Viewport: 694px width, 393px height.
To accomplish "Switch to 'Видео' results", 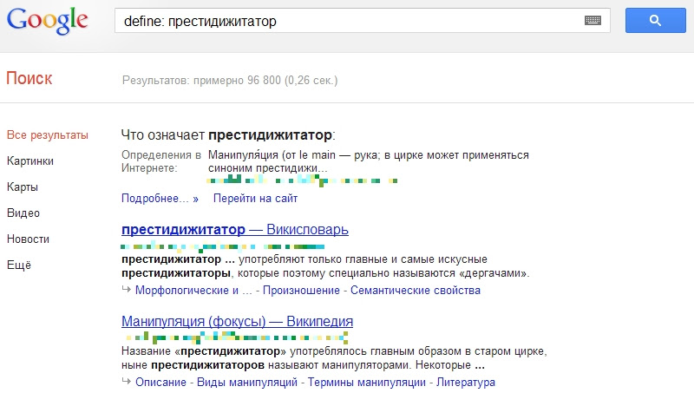I will (x=23, y=213).
